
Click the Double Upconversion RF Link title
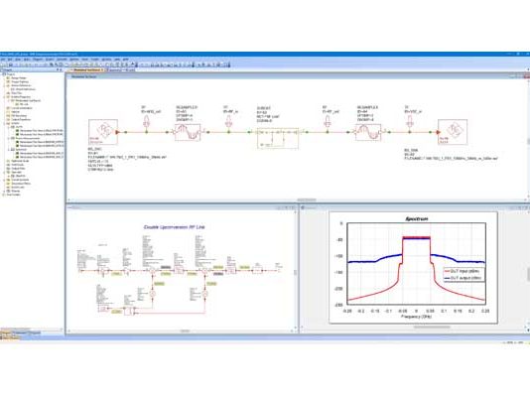tap(175, 227)
